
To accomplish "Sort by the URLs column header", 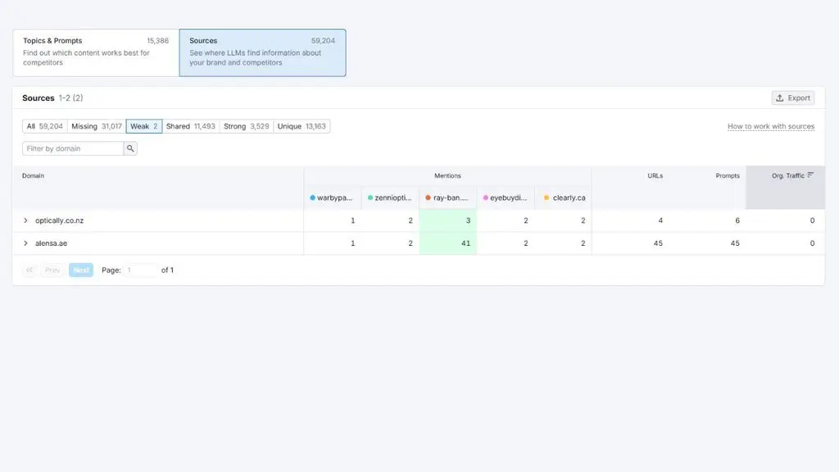I will point(655,175).
